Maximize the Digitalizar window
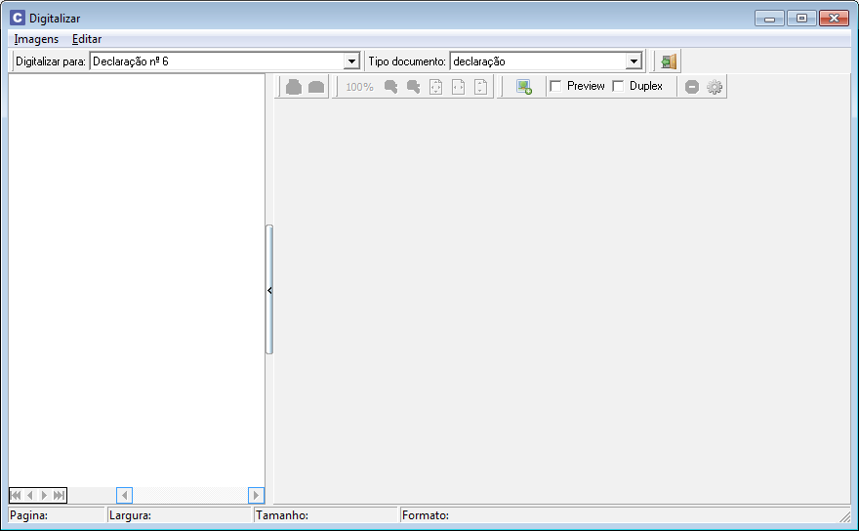859x531 pixels. [x=802, y=19]
